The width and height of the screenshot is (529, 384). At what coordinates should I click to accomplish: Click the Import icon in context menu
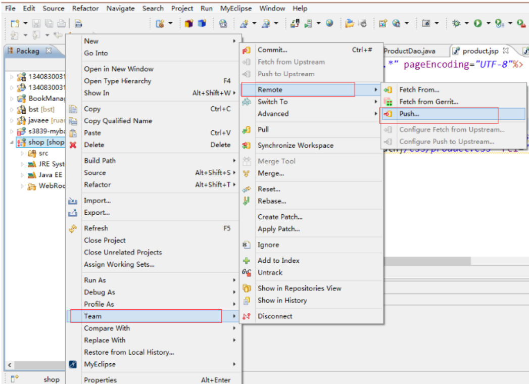click(73, 201)
